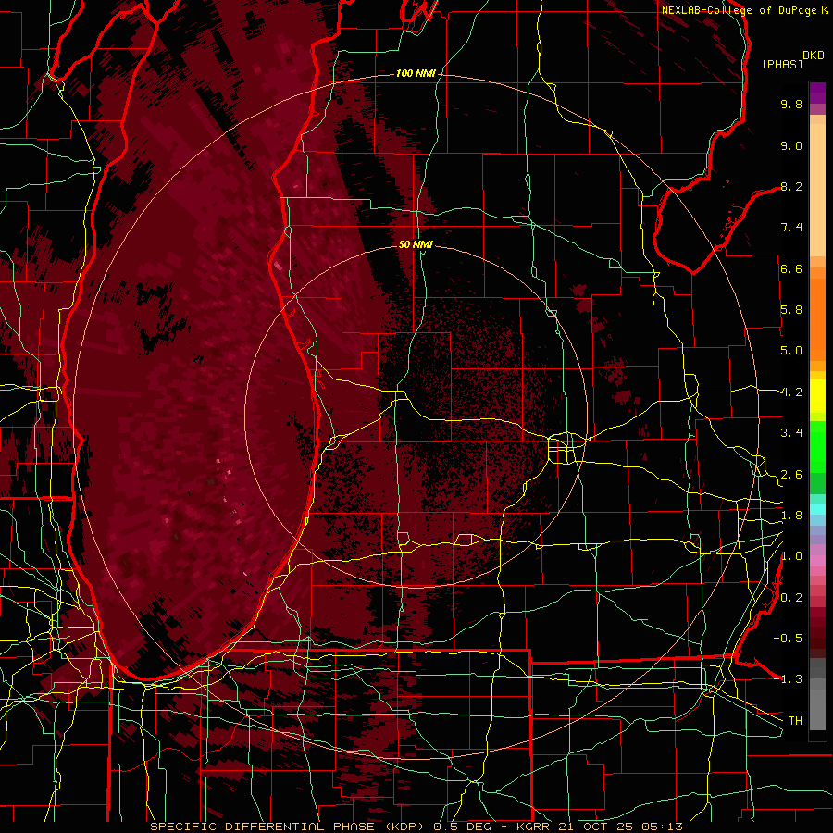Click the 4.2 scale value
This screenshot has width=833, height=833.
[x=791, y=392]
